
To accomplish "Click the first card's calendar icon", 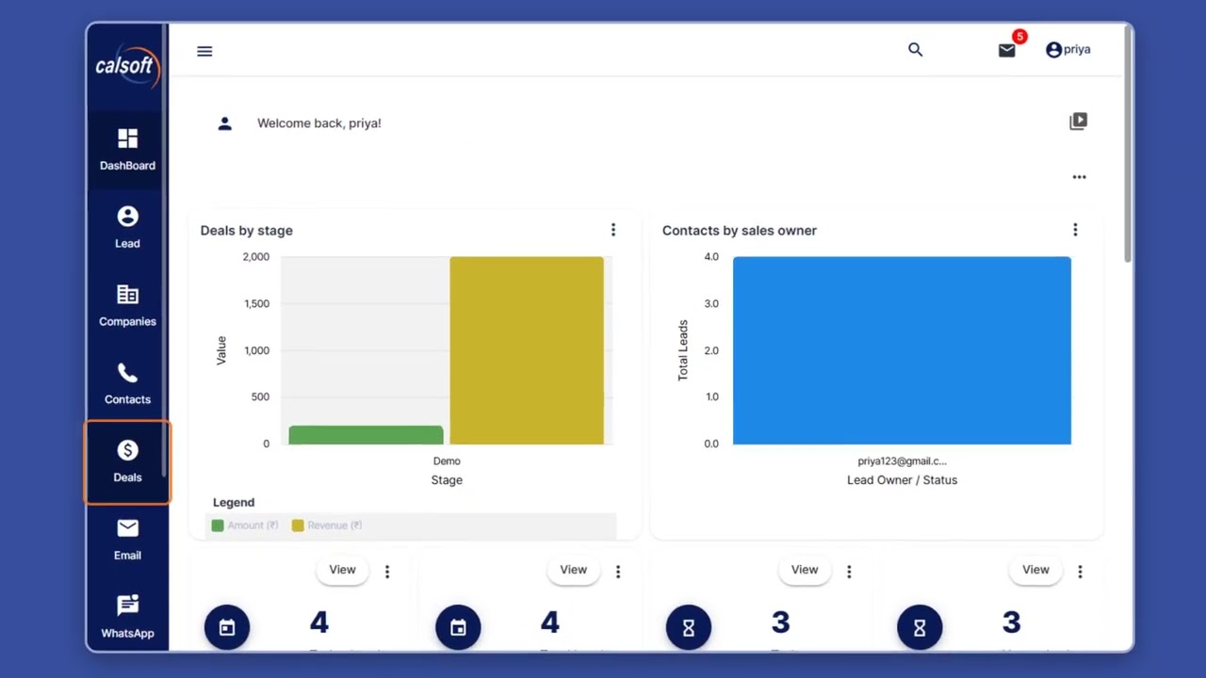I will (227, 627).
